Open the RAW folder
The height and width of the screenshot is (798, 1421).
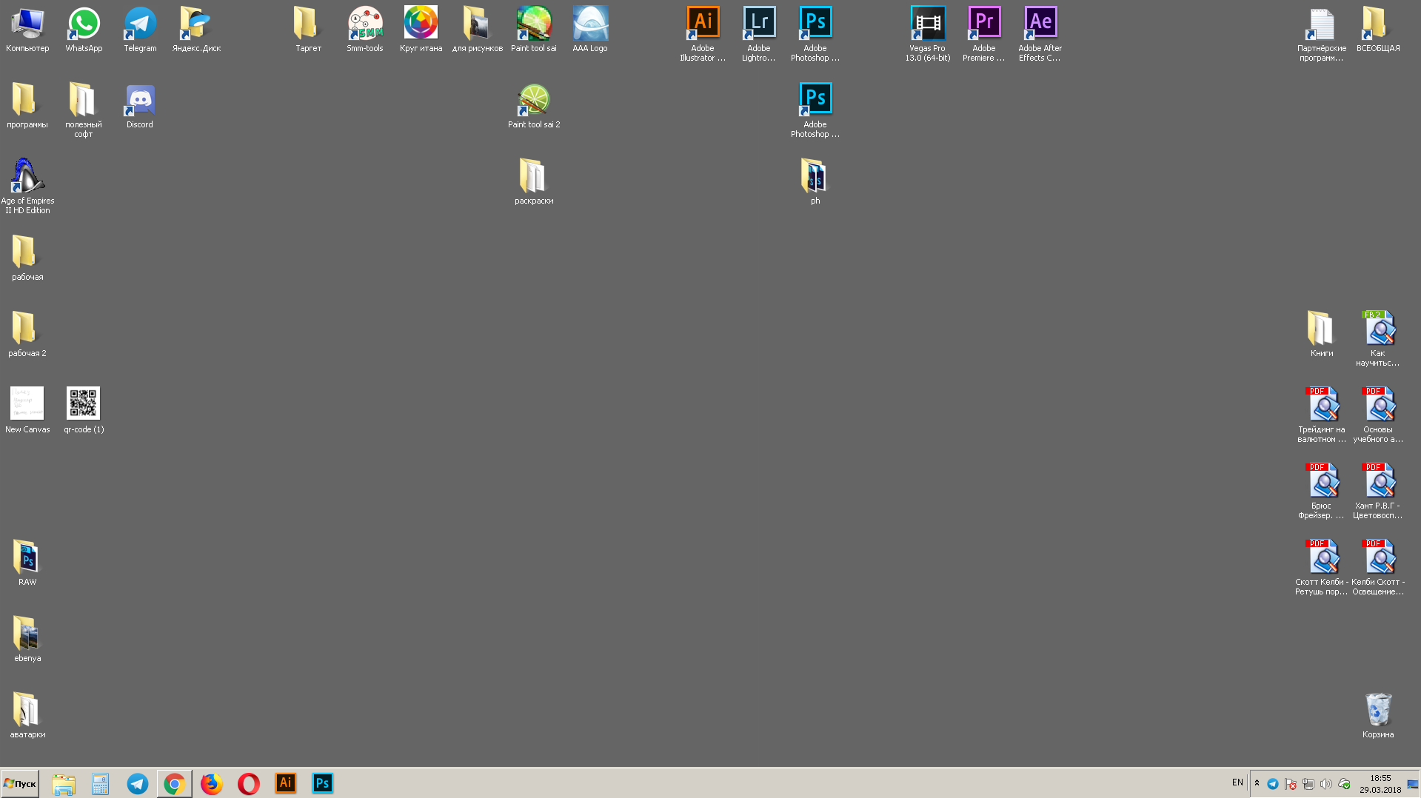[x=27, y=563]
